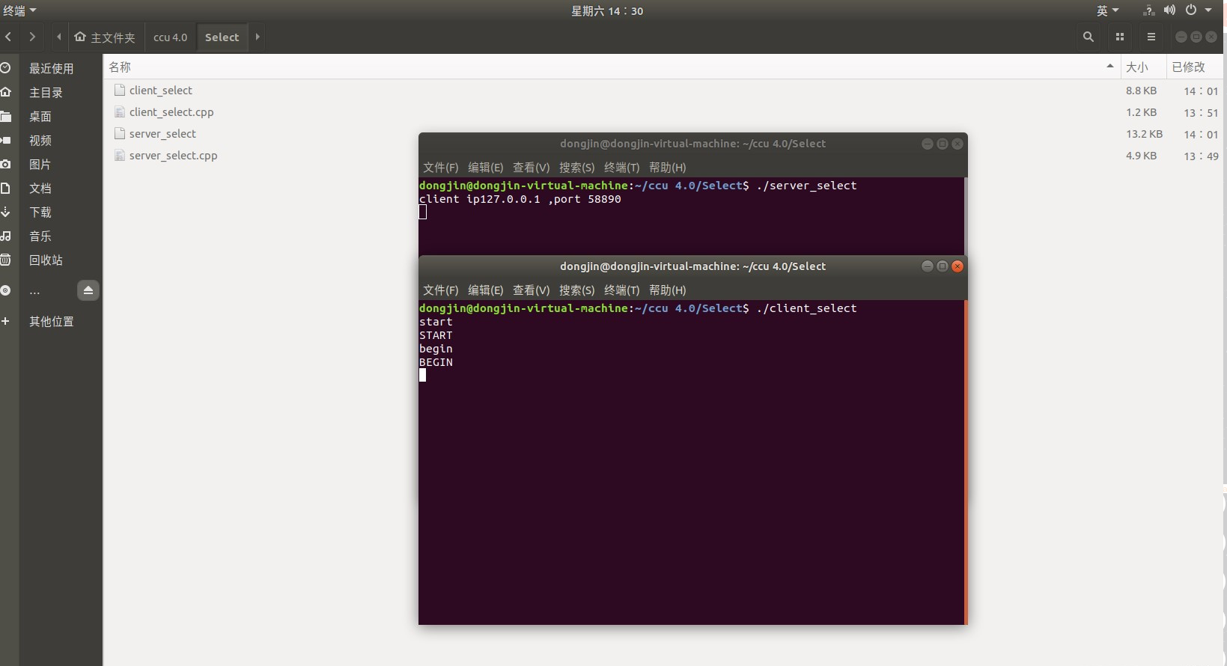Open the clock and calendar panel
Image resolution: width=1227 pixels, height=666 pixels.
[x=607, y=10]
